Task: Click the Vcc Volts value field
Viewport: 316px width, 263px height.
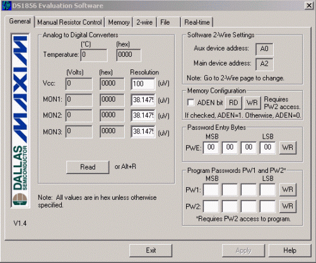Action: [79, 84]
